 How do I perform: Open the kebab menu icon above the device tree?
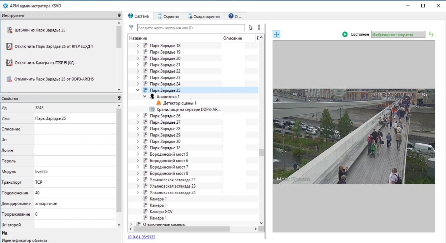point(259,27)
